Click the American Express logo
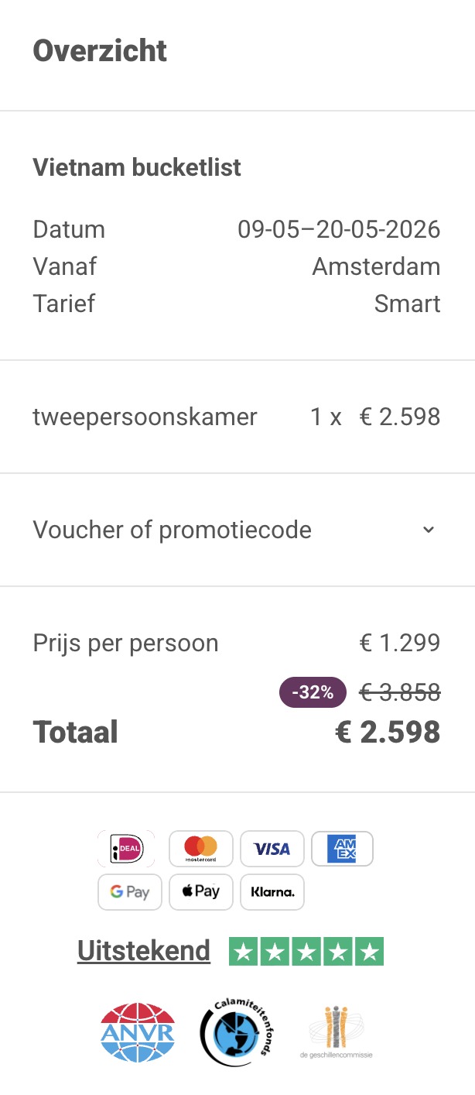 [342, 849]
